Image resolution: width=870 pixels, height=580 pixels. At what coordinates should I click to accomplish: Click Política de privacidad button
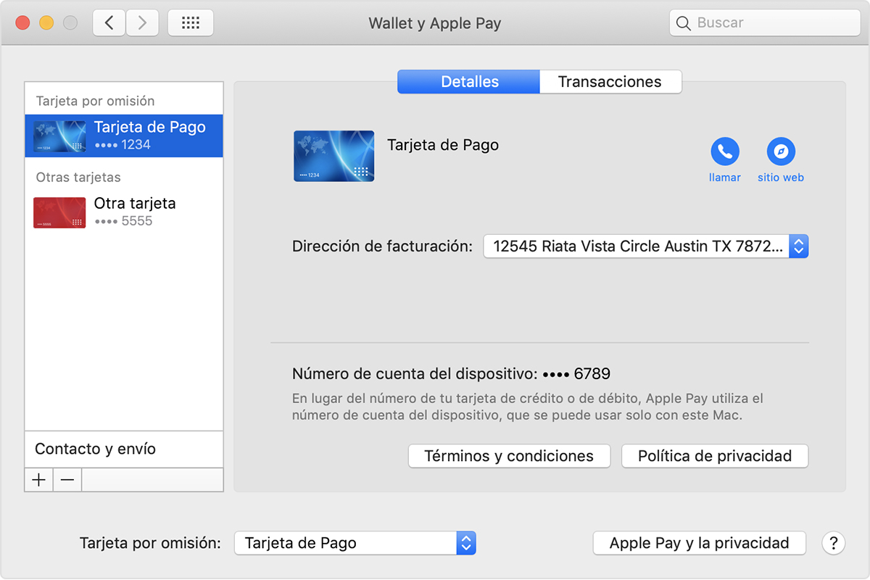715,456
